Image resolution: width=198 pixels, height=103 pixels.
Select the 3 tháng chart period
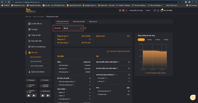(x=157, y=40)
